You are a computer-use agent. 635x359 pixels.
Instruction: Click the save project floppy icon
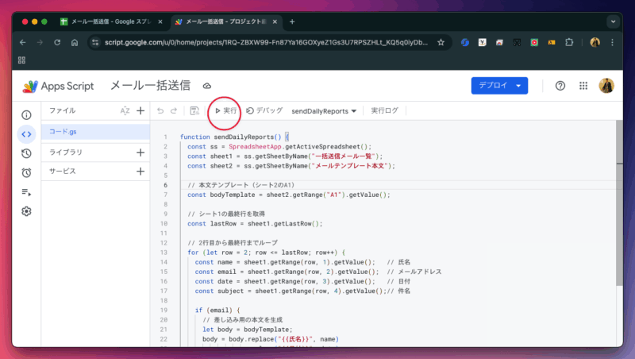[x=194, y=111]
